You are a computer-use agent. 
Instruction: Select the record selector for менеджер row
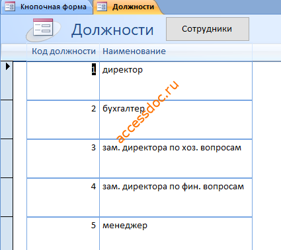click(x=7, y=234)
